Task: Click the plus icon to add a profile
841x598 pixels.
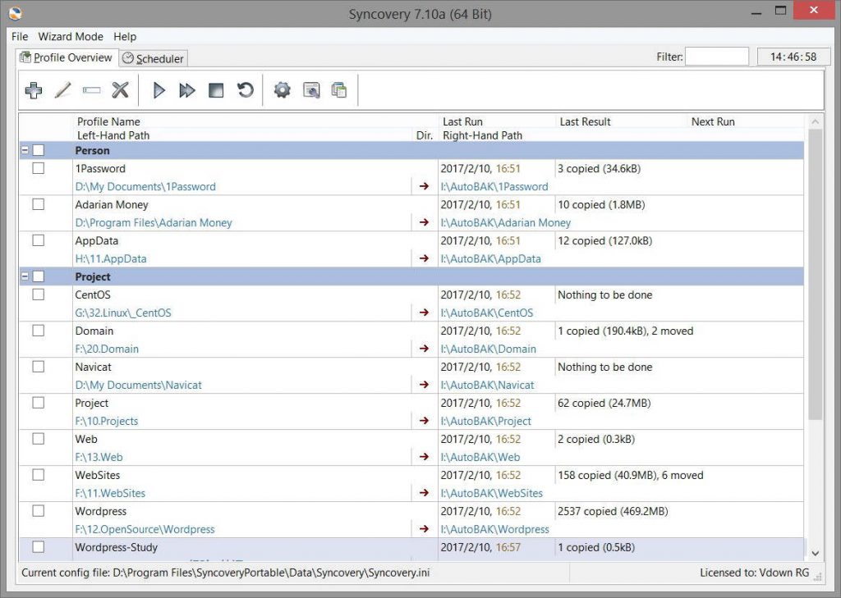Action: [x=33, y=90]
